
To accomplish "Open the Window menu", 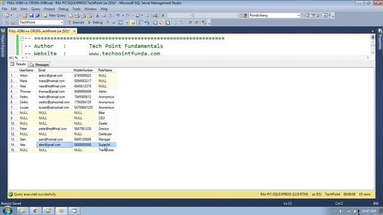I will [x=90, y=9].
